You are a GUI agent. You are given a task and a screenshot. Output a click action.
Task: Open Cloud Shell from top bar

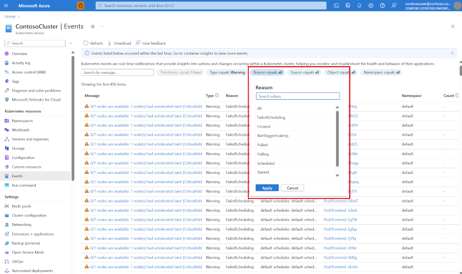click(x=336, y=5)
